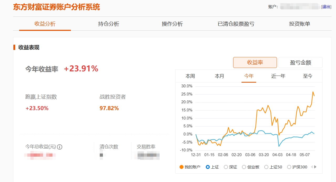The height and width of the screenshot is (182, 336).
Task: Open 投资账单 tab
Action: [300, 24]
